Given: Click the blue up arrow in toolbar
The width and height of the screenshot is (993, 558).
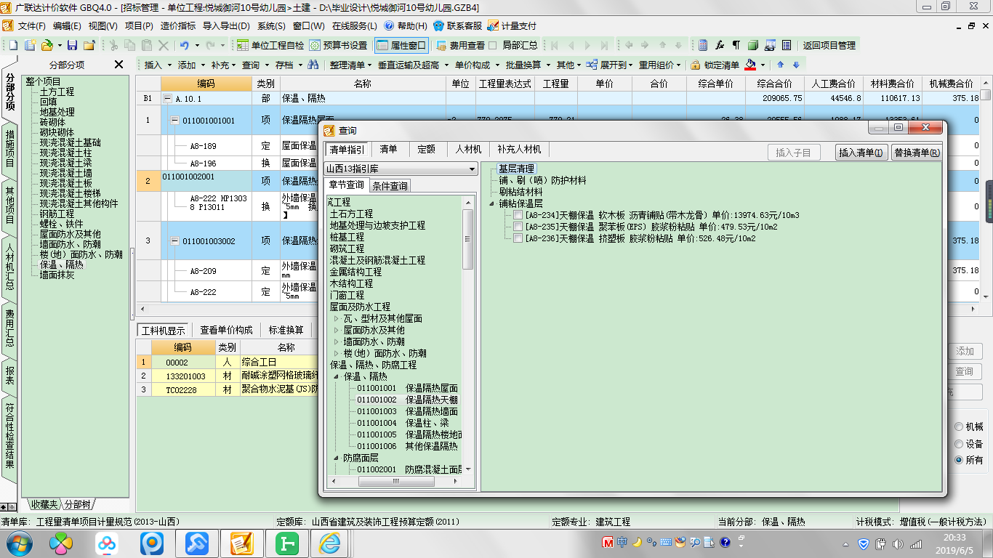Looking at the screenshot, I should click(x=781, y=65).
